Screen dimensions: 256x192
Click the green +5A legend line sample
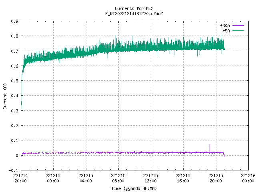238,30
